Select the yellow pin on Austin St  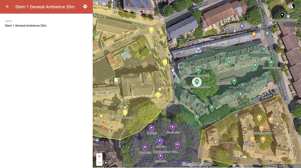151,30
